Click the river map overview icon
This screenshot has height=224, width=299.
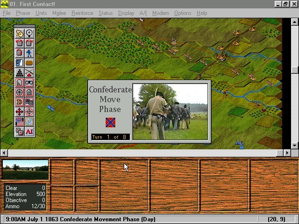coord(29,122)
